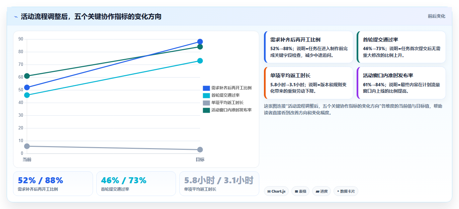Click the 52% / 88% stat value
This screenshot has width=459, height=209.
pyautogui.click(x=40, y=180)
